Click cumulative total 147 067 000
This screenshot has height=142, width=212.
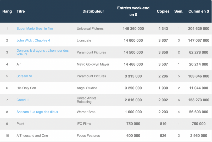tap(199, 40)
